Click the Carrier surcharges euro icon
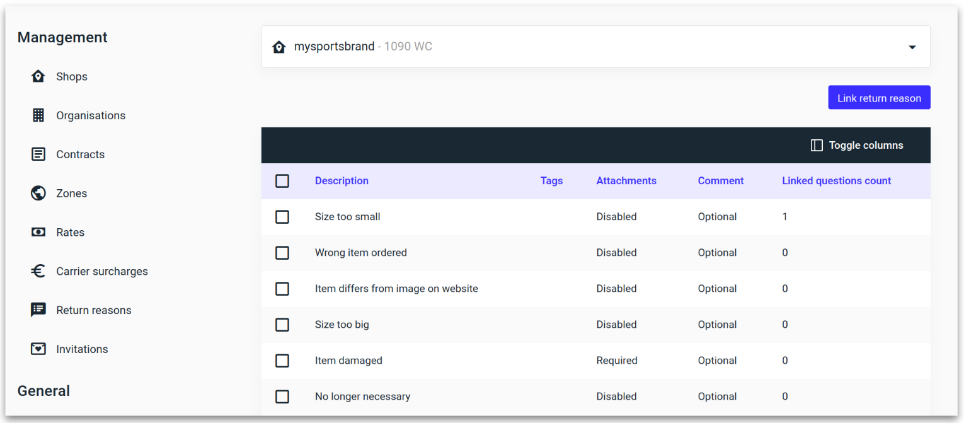This screenshot has height=423, width=964. click(38, 271)
